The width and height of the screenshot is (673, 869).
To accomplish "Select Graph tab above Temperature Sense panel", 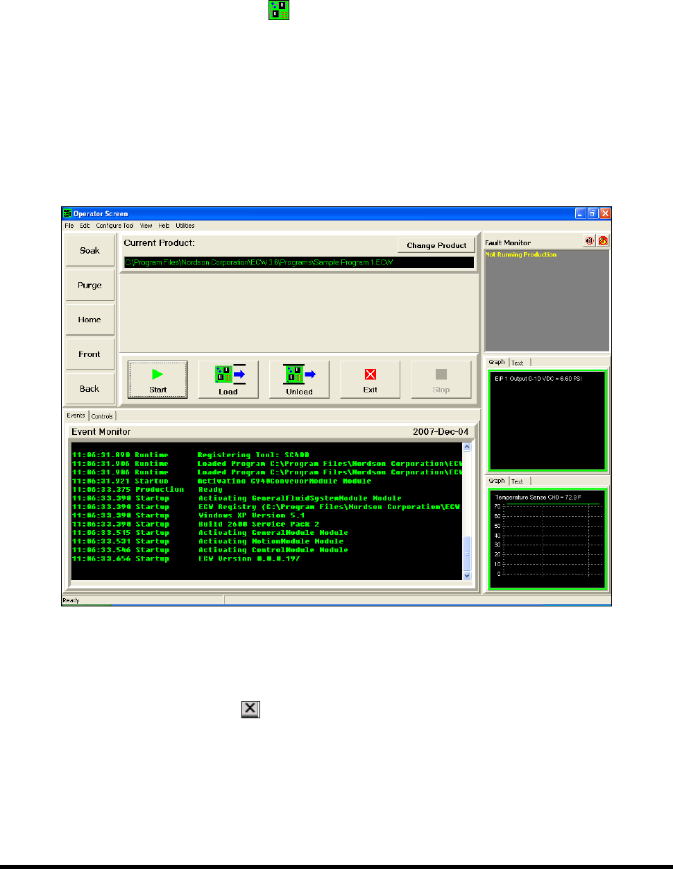I will [x=497, y=481].
